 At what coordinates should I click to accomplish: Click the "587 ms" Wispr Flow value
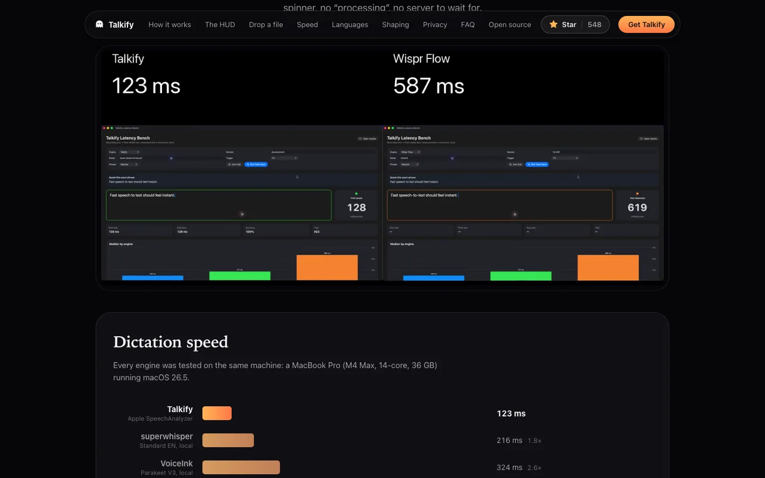(x=429, y=86)
